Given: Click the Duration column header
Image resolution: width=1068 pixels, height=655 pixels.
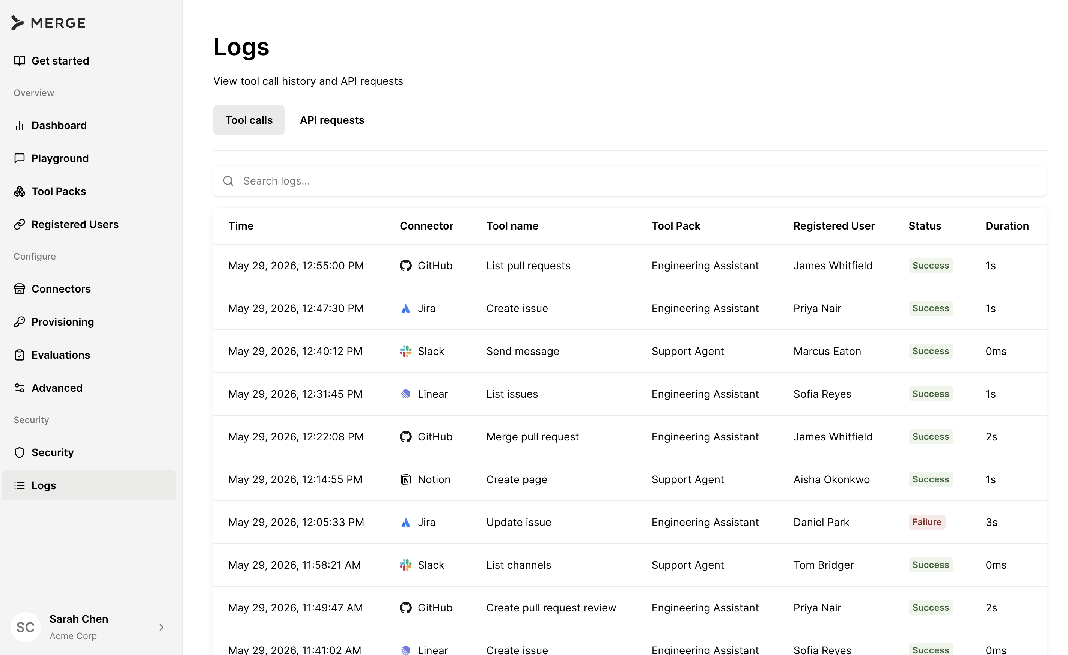Looking at the screenshot, I should coord(1007,226).
